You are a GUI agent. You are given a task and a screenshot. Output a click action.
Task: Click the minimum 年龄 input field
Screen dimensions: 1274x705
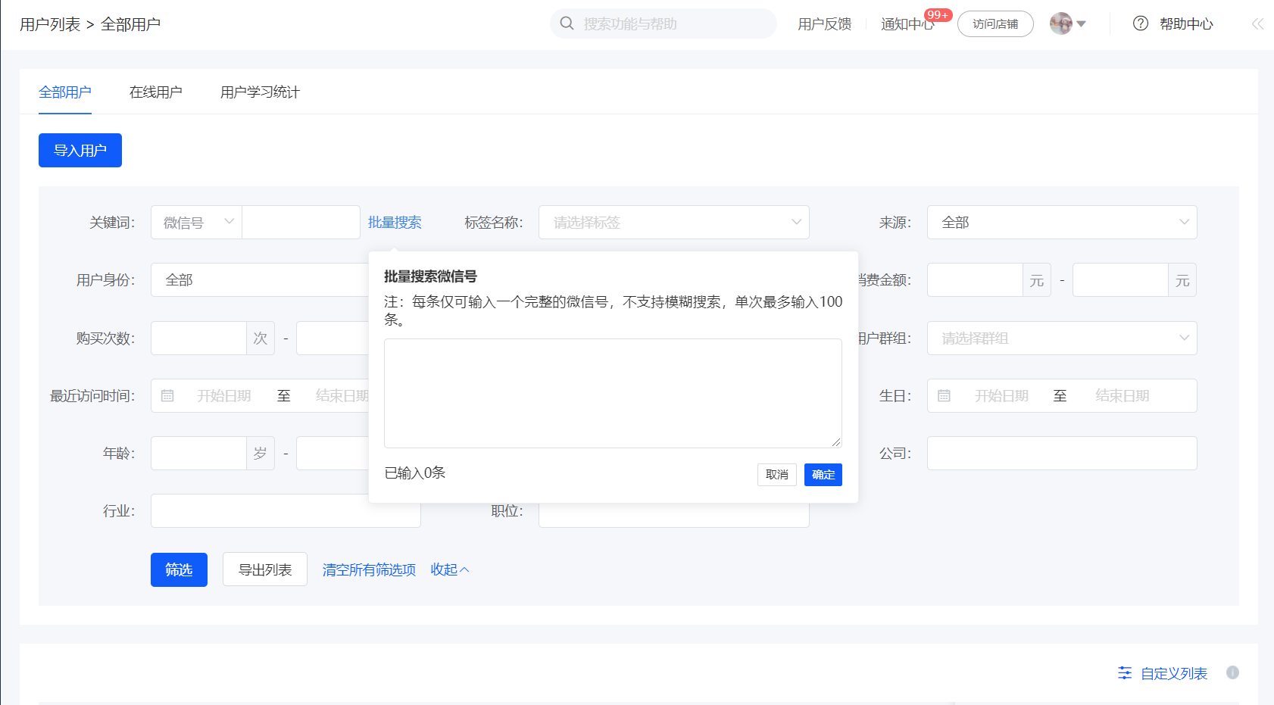tap(198, 453)
